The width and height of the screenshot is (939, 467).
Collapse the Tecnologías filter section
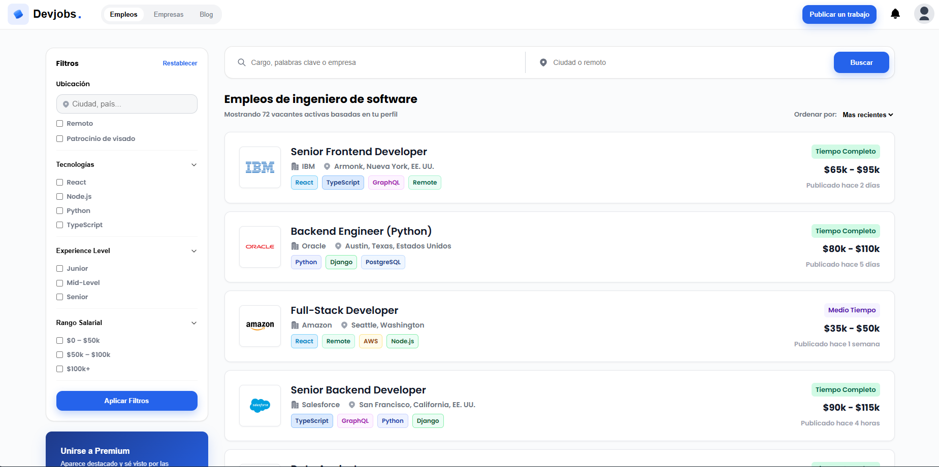coord(193,164)
